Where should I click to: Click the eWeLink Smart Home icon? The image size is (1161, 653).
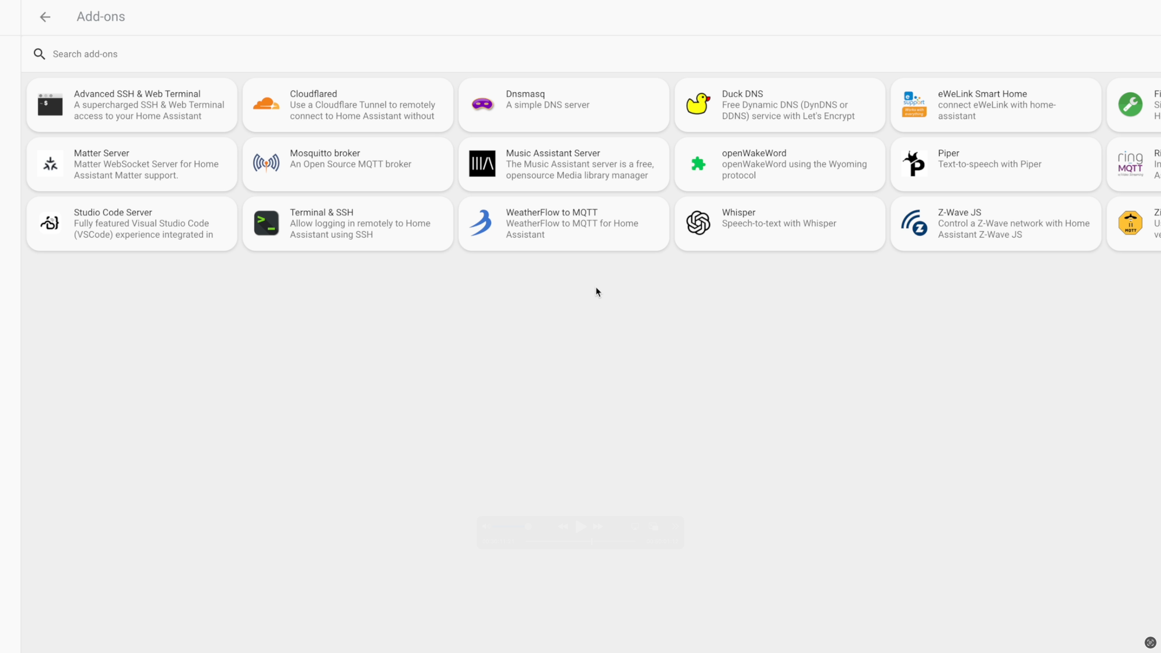click(x=914, y=104)
